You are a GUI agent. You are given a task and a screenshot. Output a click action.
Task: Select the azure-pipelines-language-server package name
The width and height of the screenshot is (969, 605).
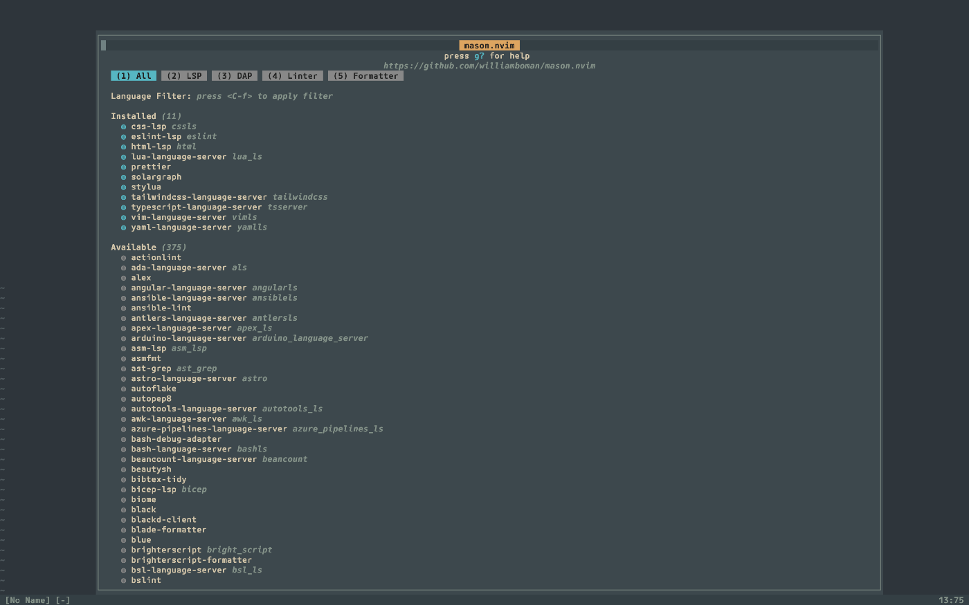tap(209, 429)
